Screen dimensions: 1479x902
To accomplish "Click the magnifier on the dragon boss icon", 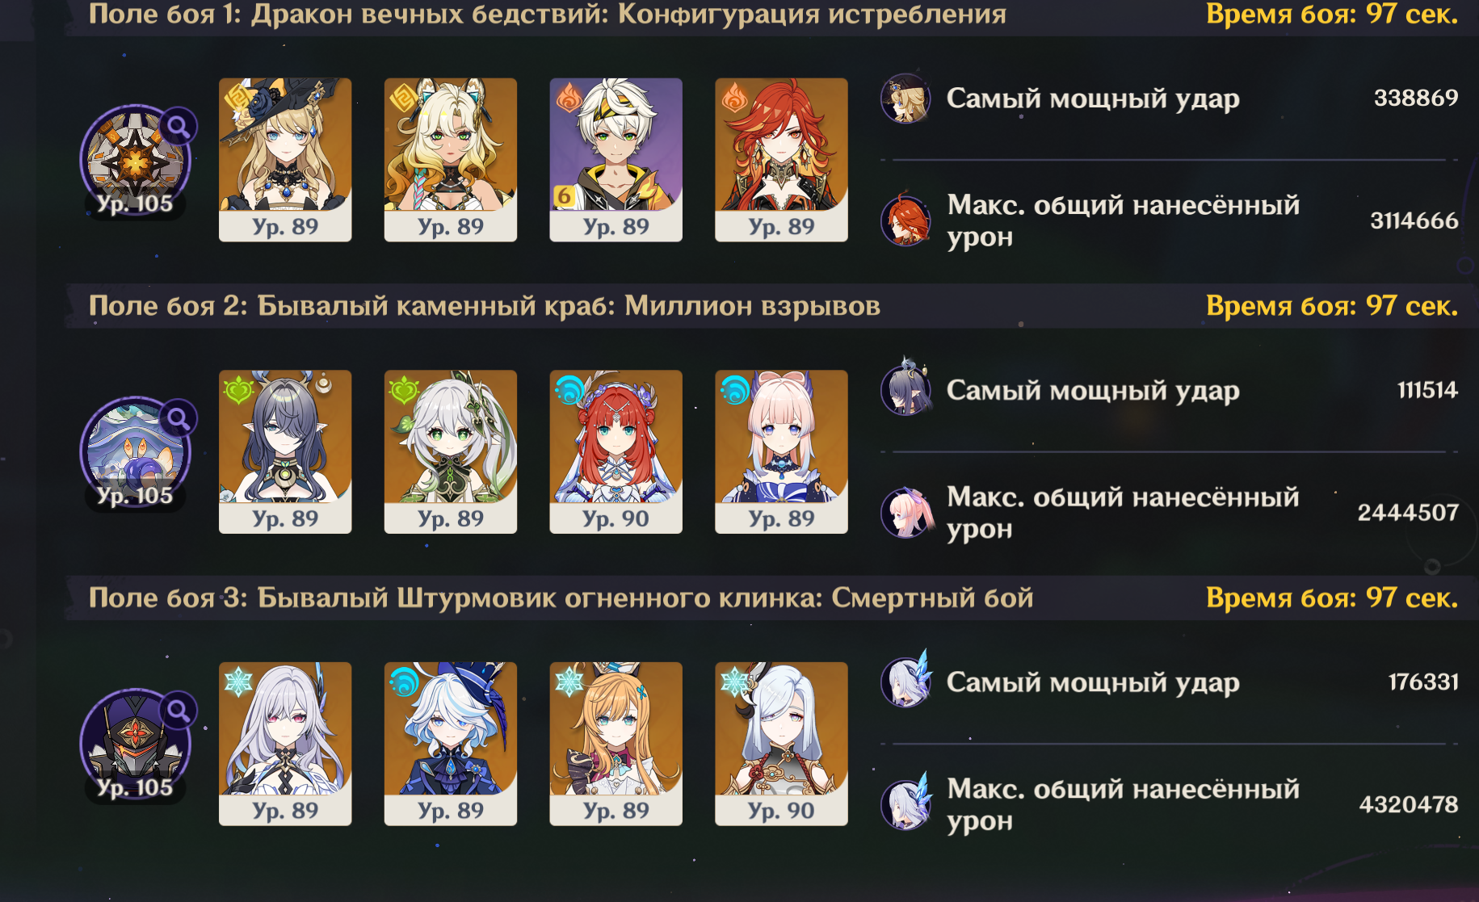I will point(179,127).
